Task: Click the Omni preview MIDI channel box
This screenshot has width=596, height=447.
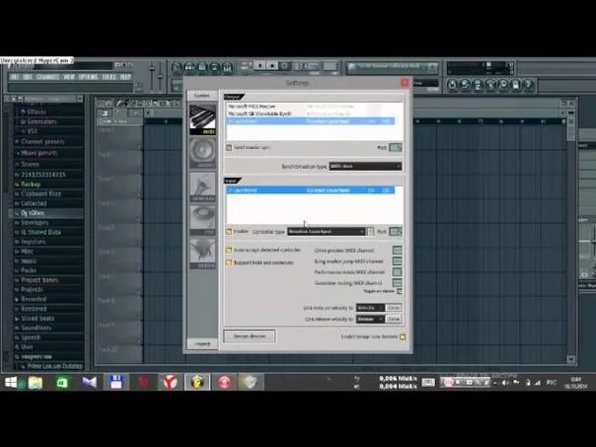Action: (398, 250)
